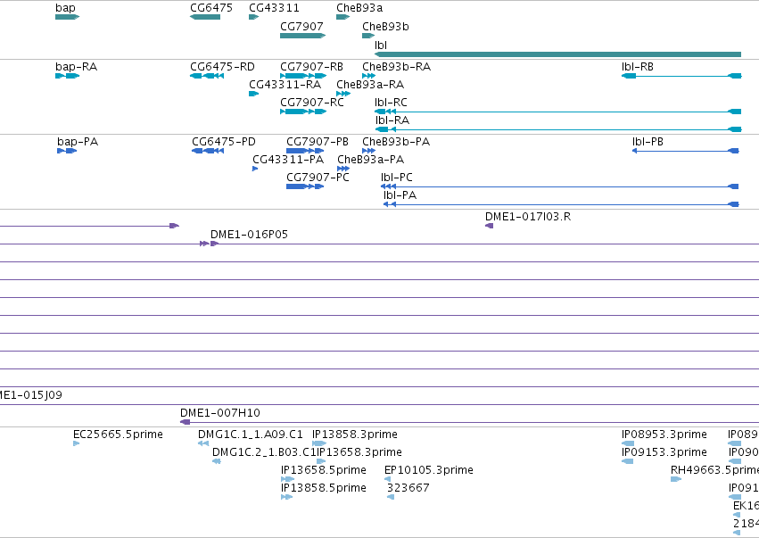This screenshot has width=759, height=538.
Task: Select the IP13658.5prime EST
Action: (287, 479)
